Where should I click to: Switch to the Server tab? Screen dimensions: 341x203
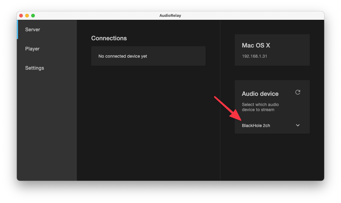33,29
